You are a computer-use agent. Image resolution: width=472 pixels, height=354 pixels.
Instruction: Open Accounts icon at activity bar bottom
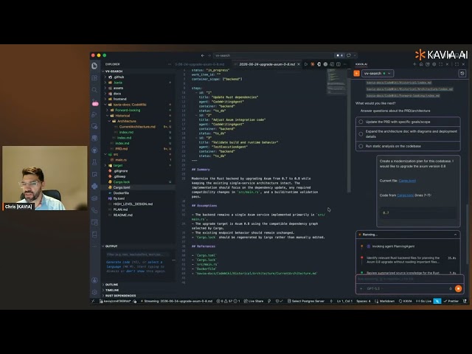tap(94, 280)
